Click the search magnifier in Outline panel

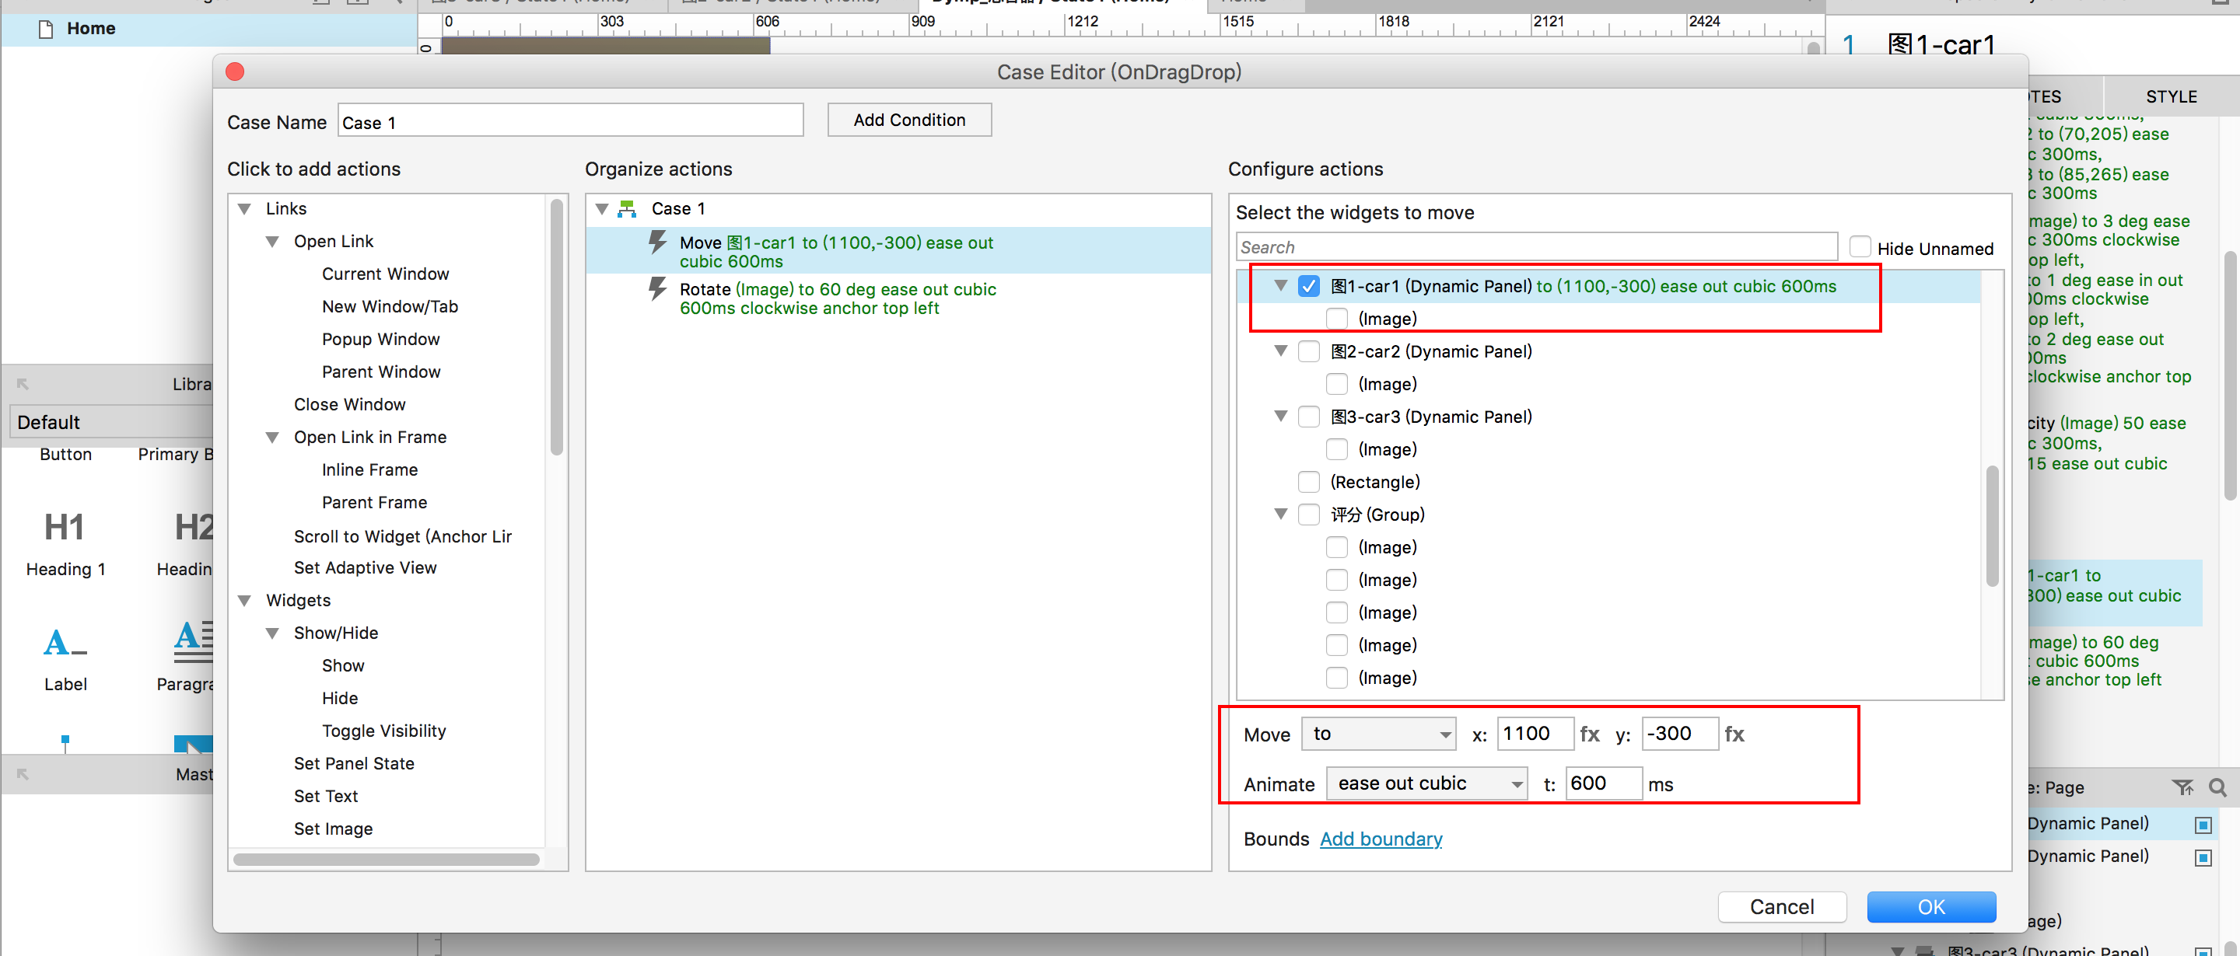[x=2217, y=787]
